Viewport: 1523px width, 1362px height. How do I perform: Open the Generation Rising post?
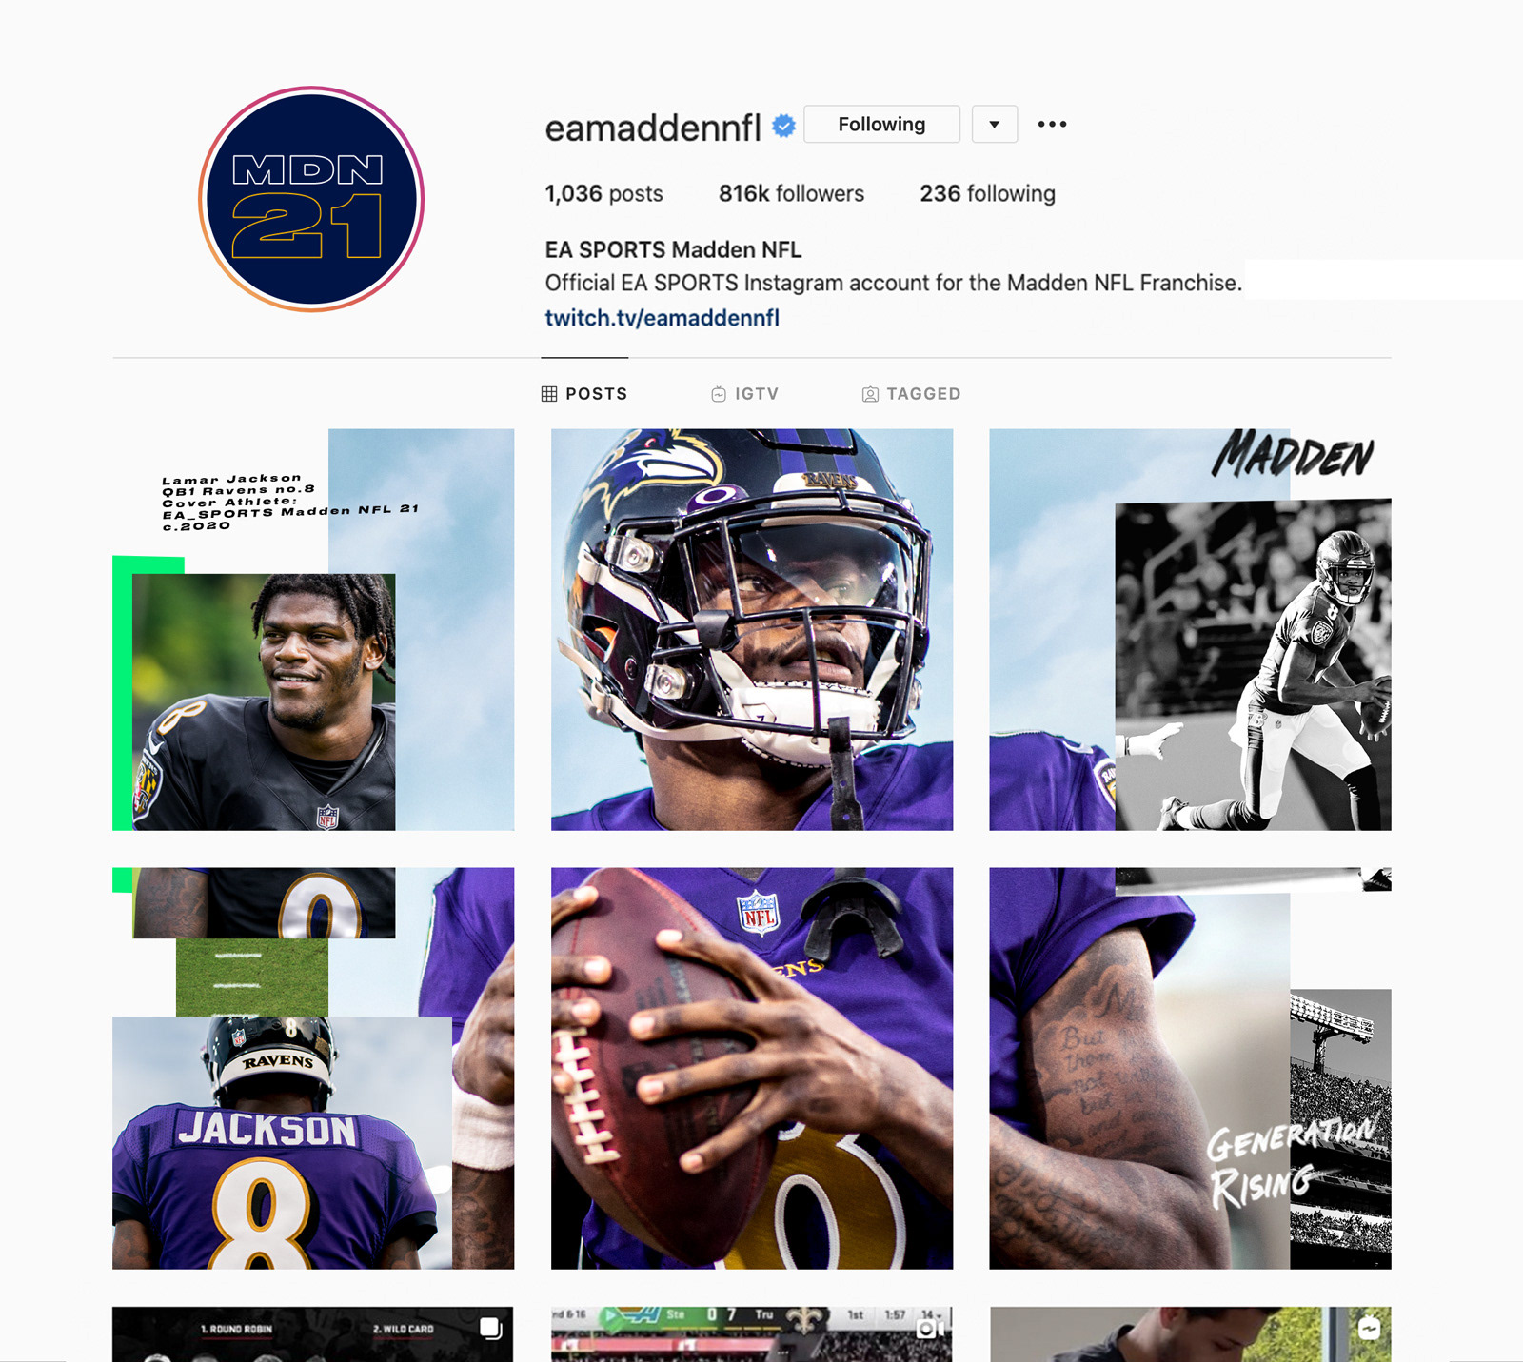[1190, 1068]
